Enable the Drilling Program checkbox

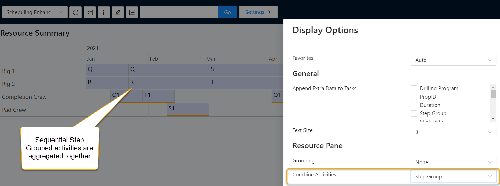414,88
